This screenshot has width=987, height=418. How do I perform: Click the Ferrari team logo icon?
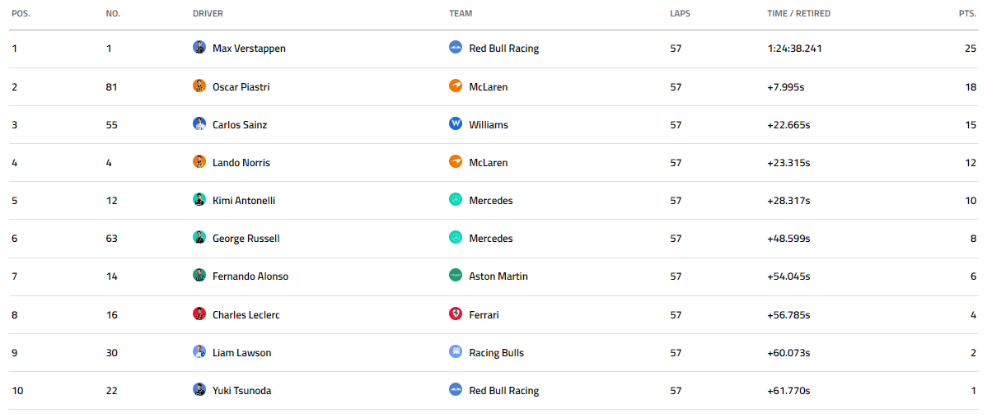(456, 313)
